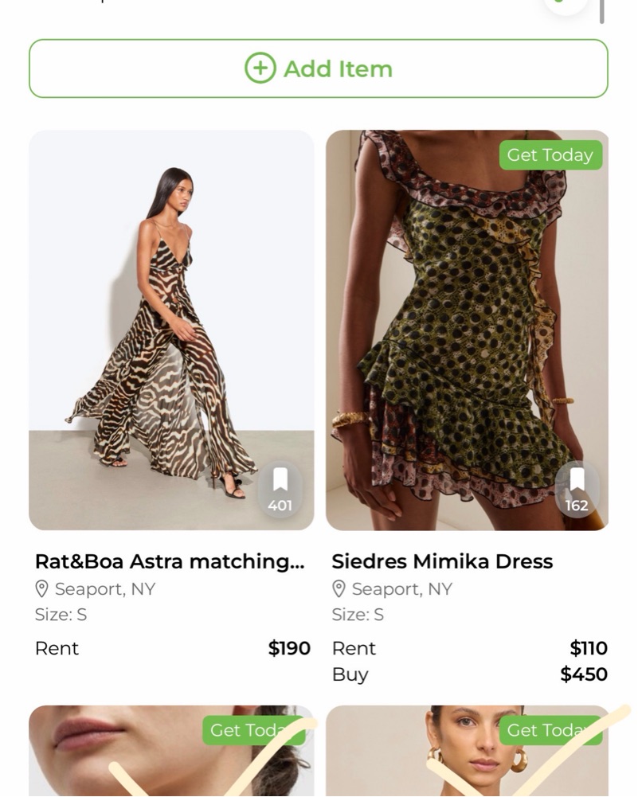
Task: Select the $190 rent price for Rat&Boa
Action: (x=289, y=648)
